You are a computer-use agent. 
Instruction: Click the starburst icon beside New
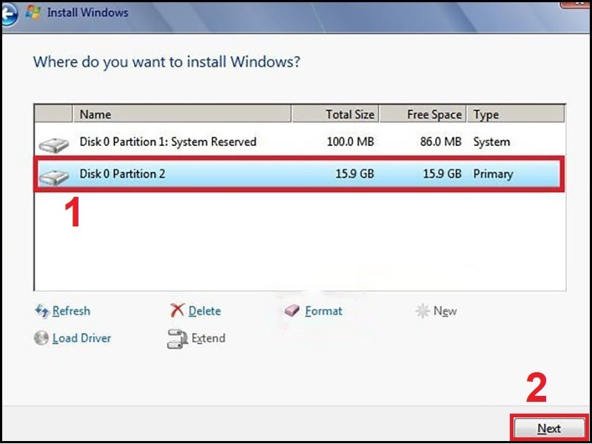pos(423,312)
